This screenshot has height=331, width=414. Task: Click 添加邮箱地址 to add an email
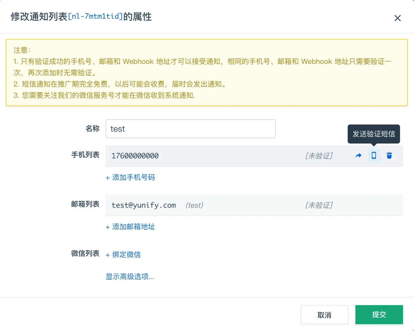click(130, 227)
